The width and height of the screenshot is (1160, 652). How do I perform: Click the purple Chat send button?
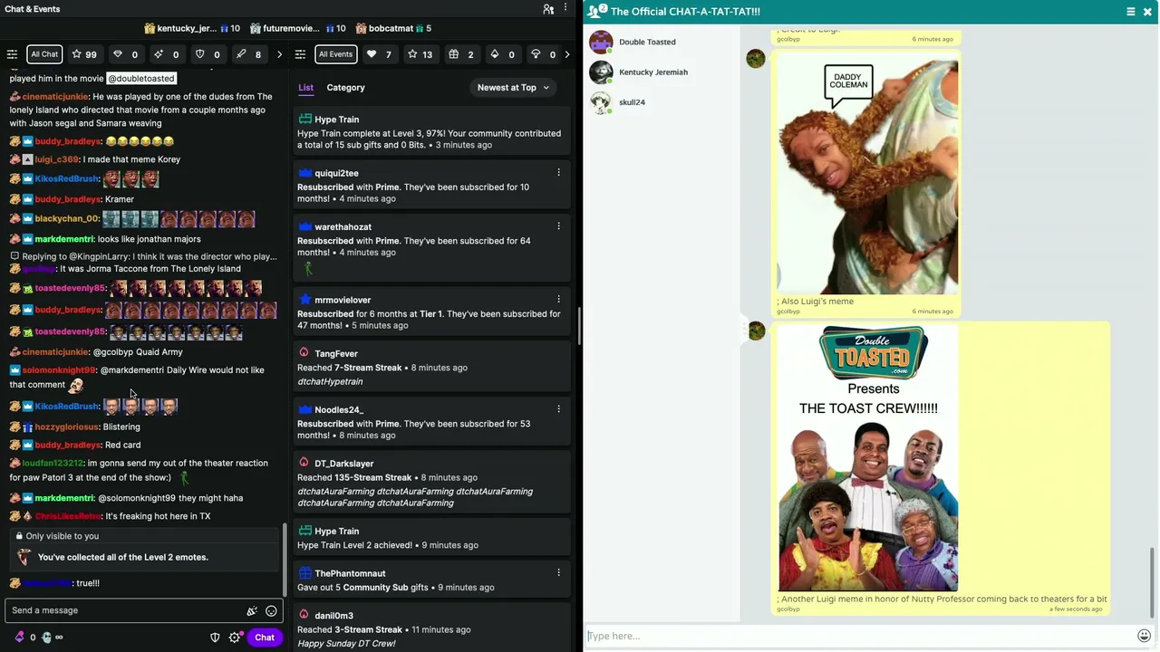pyautogui.click(x=265, y=638)
